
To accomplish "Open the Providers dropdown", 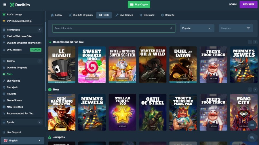I will pos(236,28).
